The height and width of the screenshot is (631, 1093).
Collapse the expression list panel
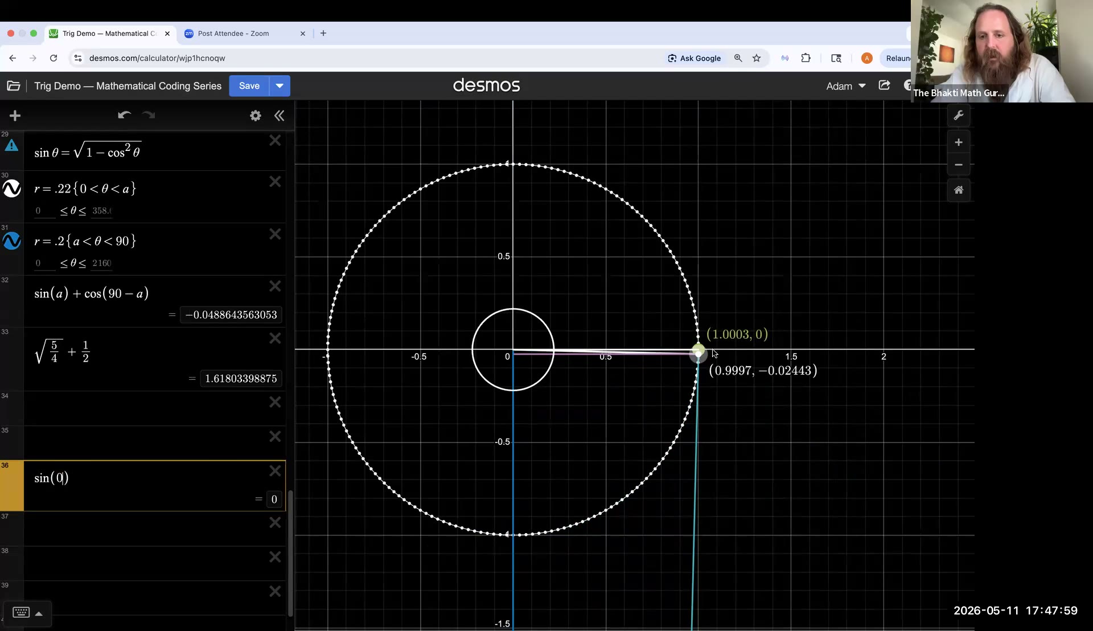click(x=280, y=116)
